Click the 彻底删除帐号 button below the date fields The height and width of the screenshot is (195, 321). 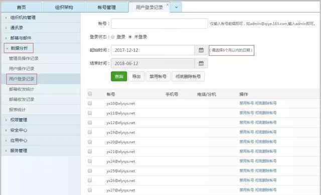pos(188,76)
